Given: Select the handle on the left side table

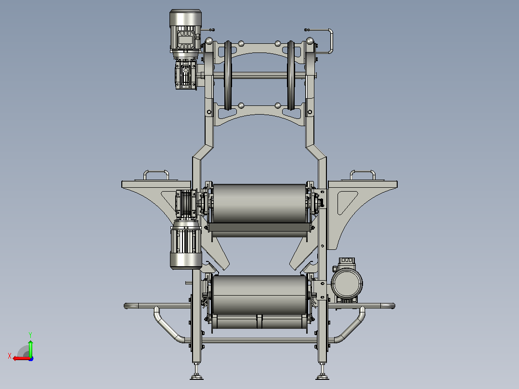Looking at the screenshot, I should coord(156,174).
